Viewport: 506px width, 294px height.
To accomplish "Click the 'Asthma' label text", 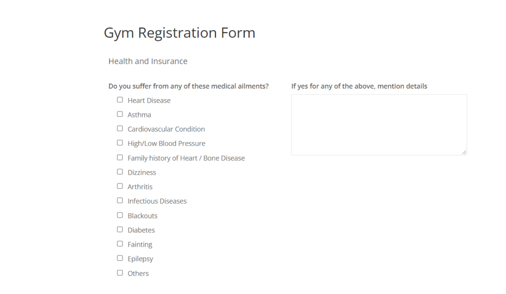I will (139, 114).
